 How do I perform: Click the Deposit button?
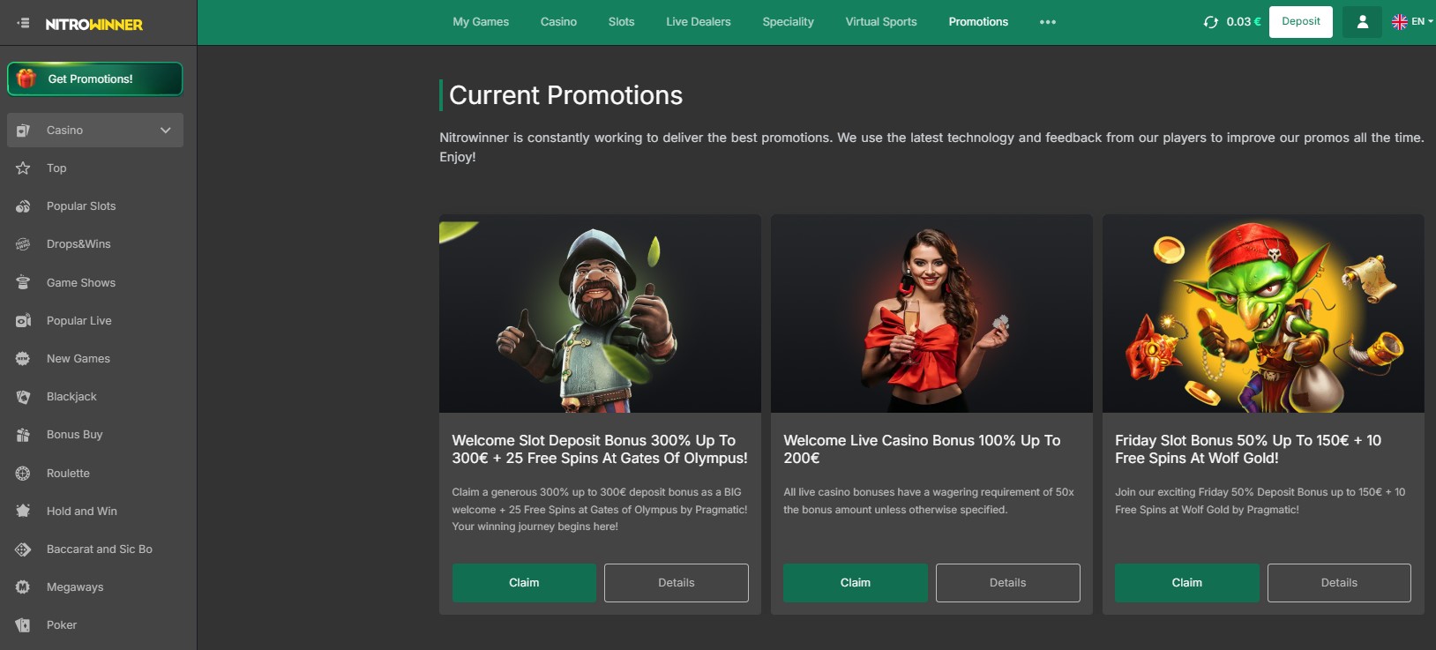(x=1301, y=22)
